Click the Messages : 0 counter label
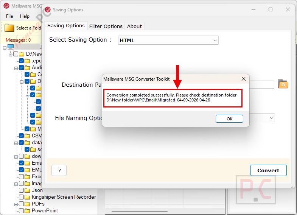This screenshot has width=297, height=215. pos(18,40)
